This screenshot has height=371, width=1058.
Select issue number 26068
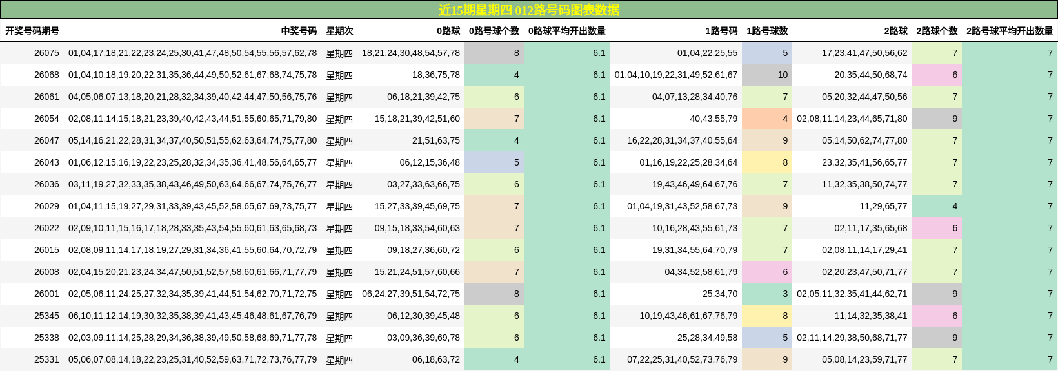46,75
